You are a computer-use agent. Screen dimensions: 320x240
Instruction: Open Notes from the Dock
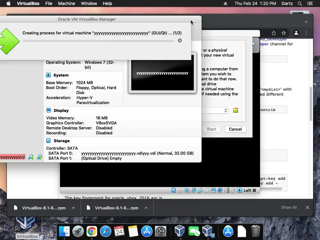133,232
